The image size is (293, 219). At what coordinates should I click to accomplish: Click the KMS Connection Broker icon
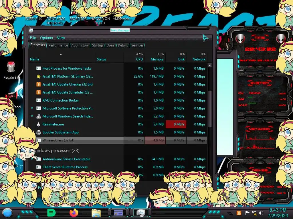[x=39, y=100]
